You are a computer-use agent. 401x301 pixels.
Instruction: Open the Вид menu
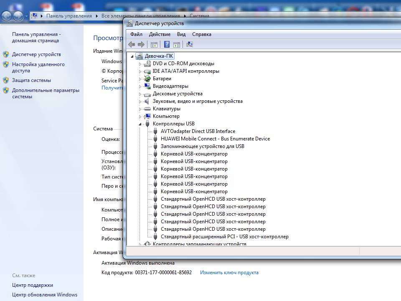pyautogui.click(x=181, y=34)
